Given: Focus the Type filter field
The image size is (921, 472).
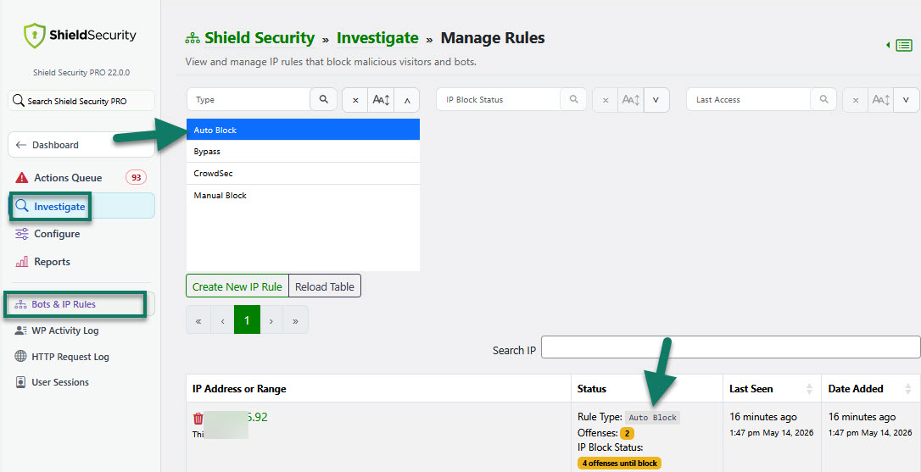Looking at the screenshot, I should [248, 100].
